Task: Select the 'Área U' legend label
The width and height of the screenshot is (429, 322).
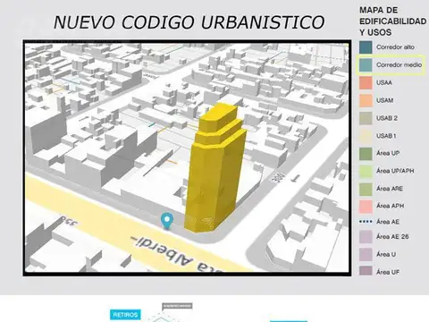Action: [x=386, y=254]
